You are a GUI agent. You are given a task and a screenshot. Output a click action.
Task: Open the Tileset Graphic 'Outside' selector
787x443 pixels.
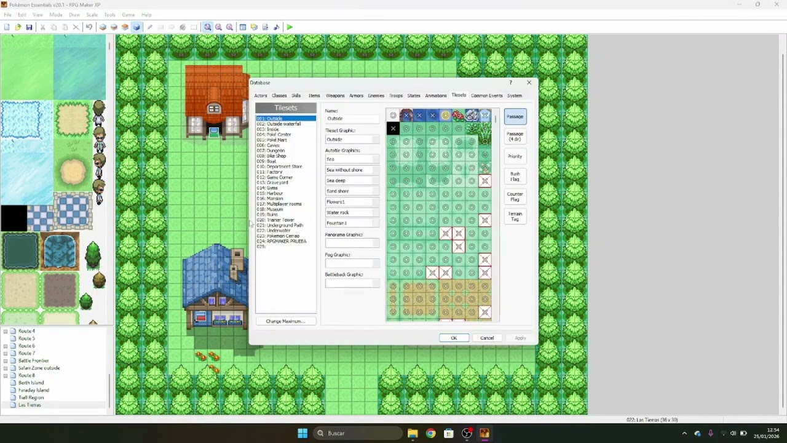pos(352,140)
